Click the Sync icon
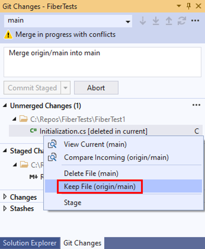 [x=182, y=21]
